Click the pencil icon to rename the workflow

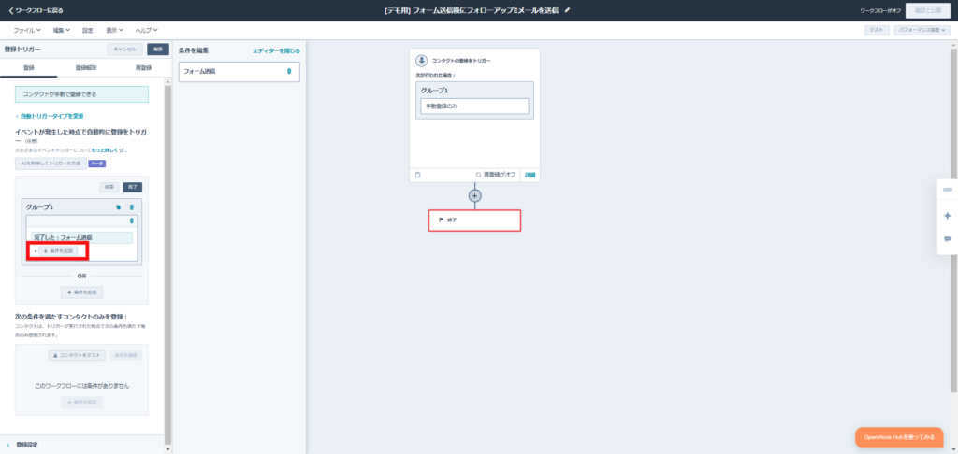(568, 9)
